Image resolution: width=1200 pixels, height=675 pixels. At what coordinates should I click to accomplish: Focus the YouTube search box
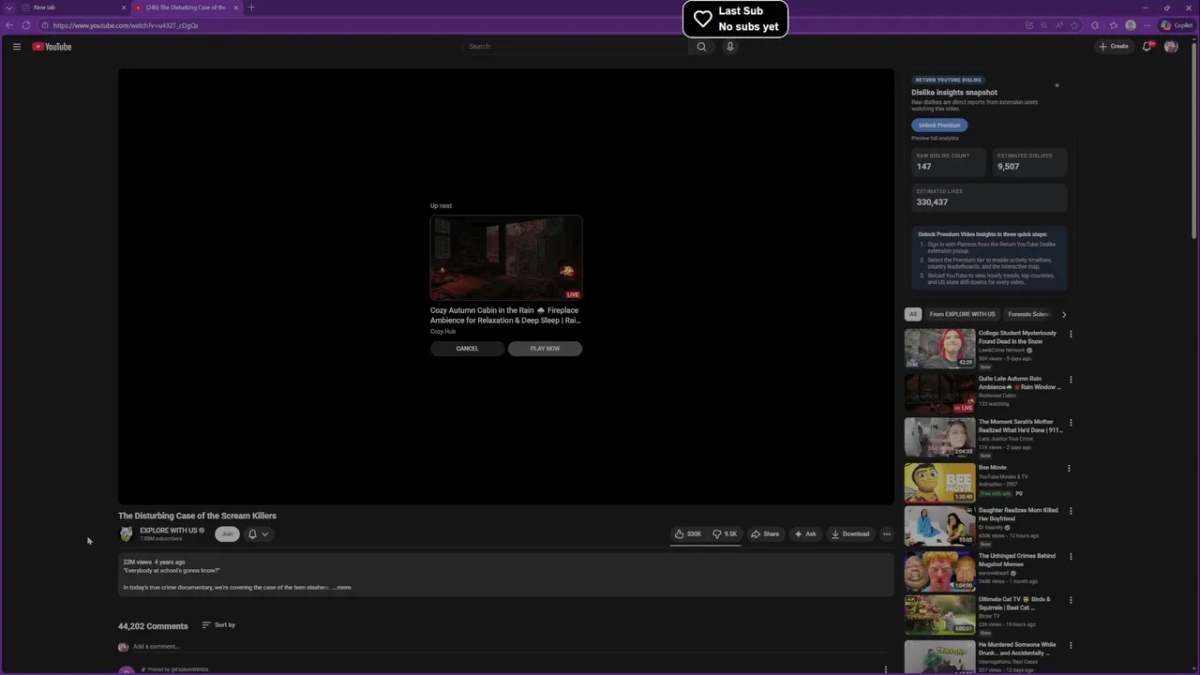coord(576,46)
